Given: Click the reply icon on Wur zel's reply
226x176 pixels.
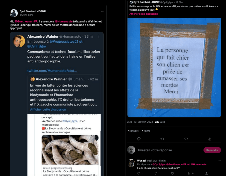Looking at the screenshot, I should tap(139, 173).
